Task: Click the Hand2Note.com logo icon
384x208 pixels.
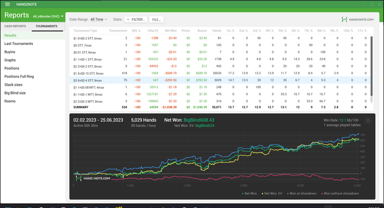Action: pos(345,20)
